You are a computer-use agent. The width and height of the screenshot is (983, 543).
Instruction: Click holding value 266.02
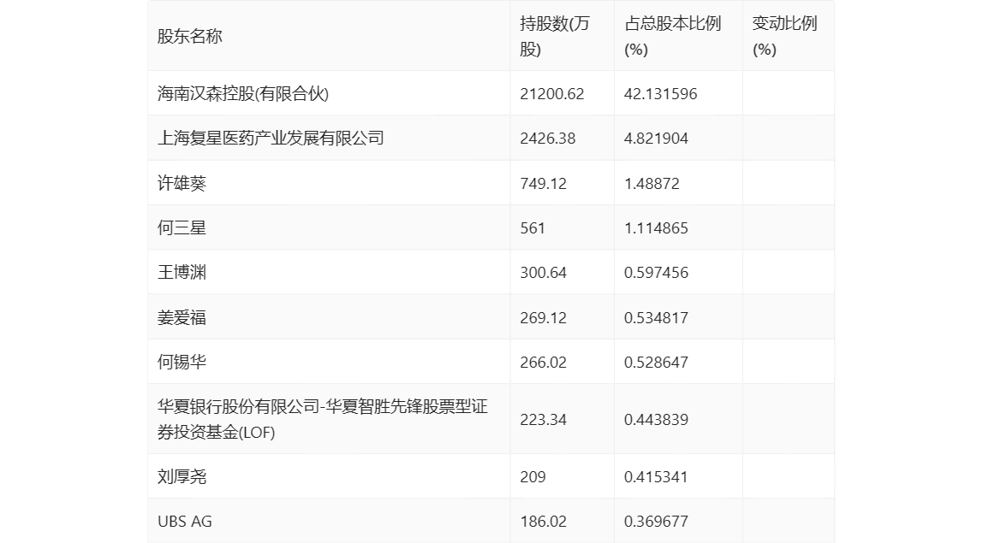(x=543, y=362)
